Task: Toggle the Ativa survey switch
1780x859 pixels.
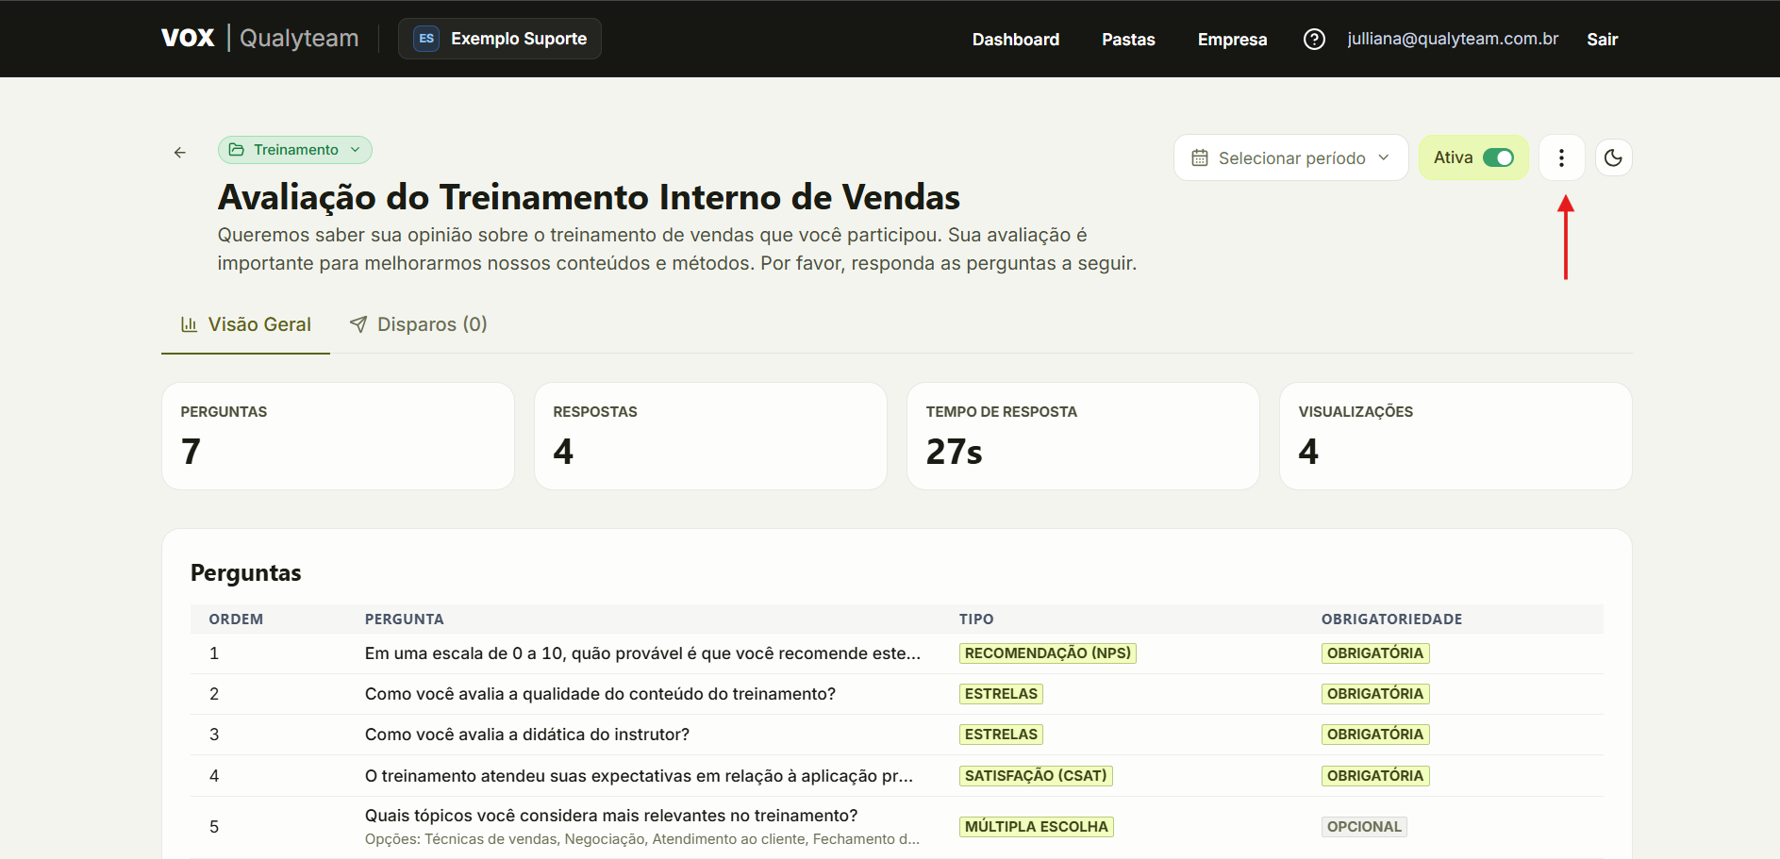Action: [1498, 157]
